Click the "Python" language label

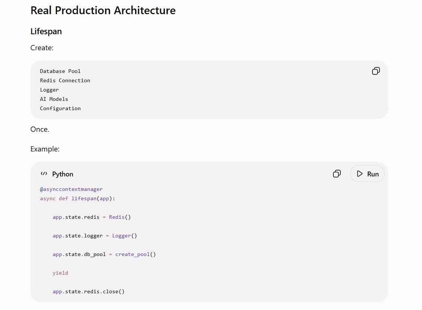click(x=63, y=174)
